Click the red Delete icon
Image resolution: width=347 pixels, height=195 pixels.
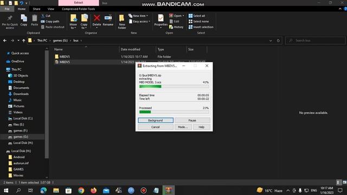click(x=97, y=18)
